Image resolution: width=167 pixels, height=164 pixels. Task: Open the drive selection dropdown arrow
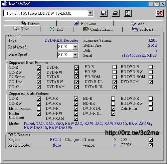[91, 13]
